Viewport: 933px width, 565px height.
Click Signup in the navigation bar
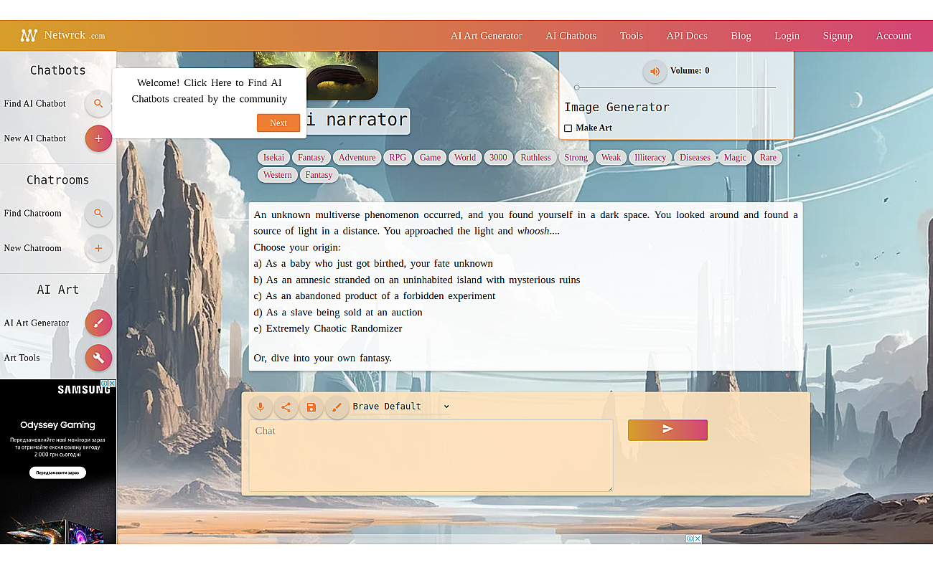pos(838,36)
